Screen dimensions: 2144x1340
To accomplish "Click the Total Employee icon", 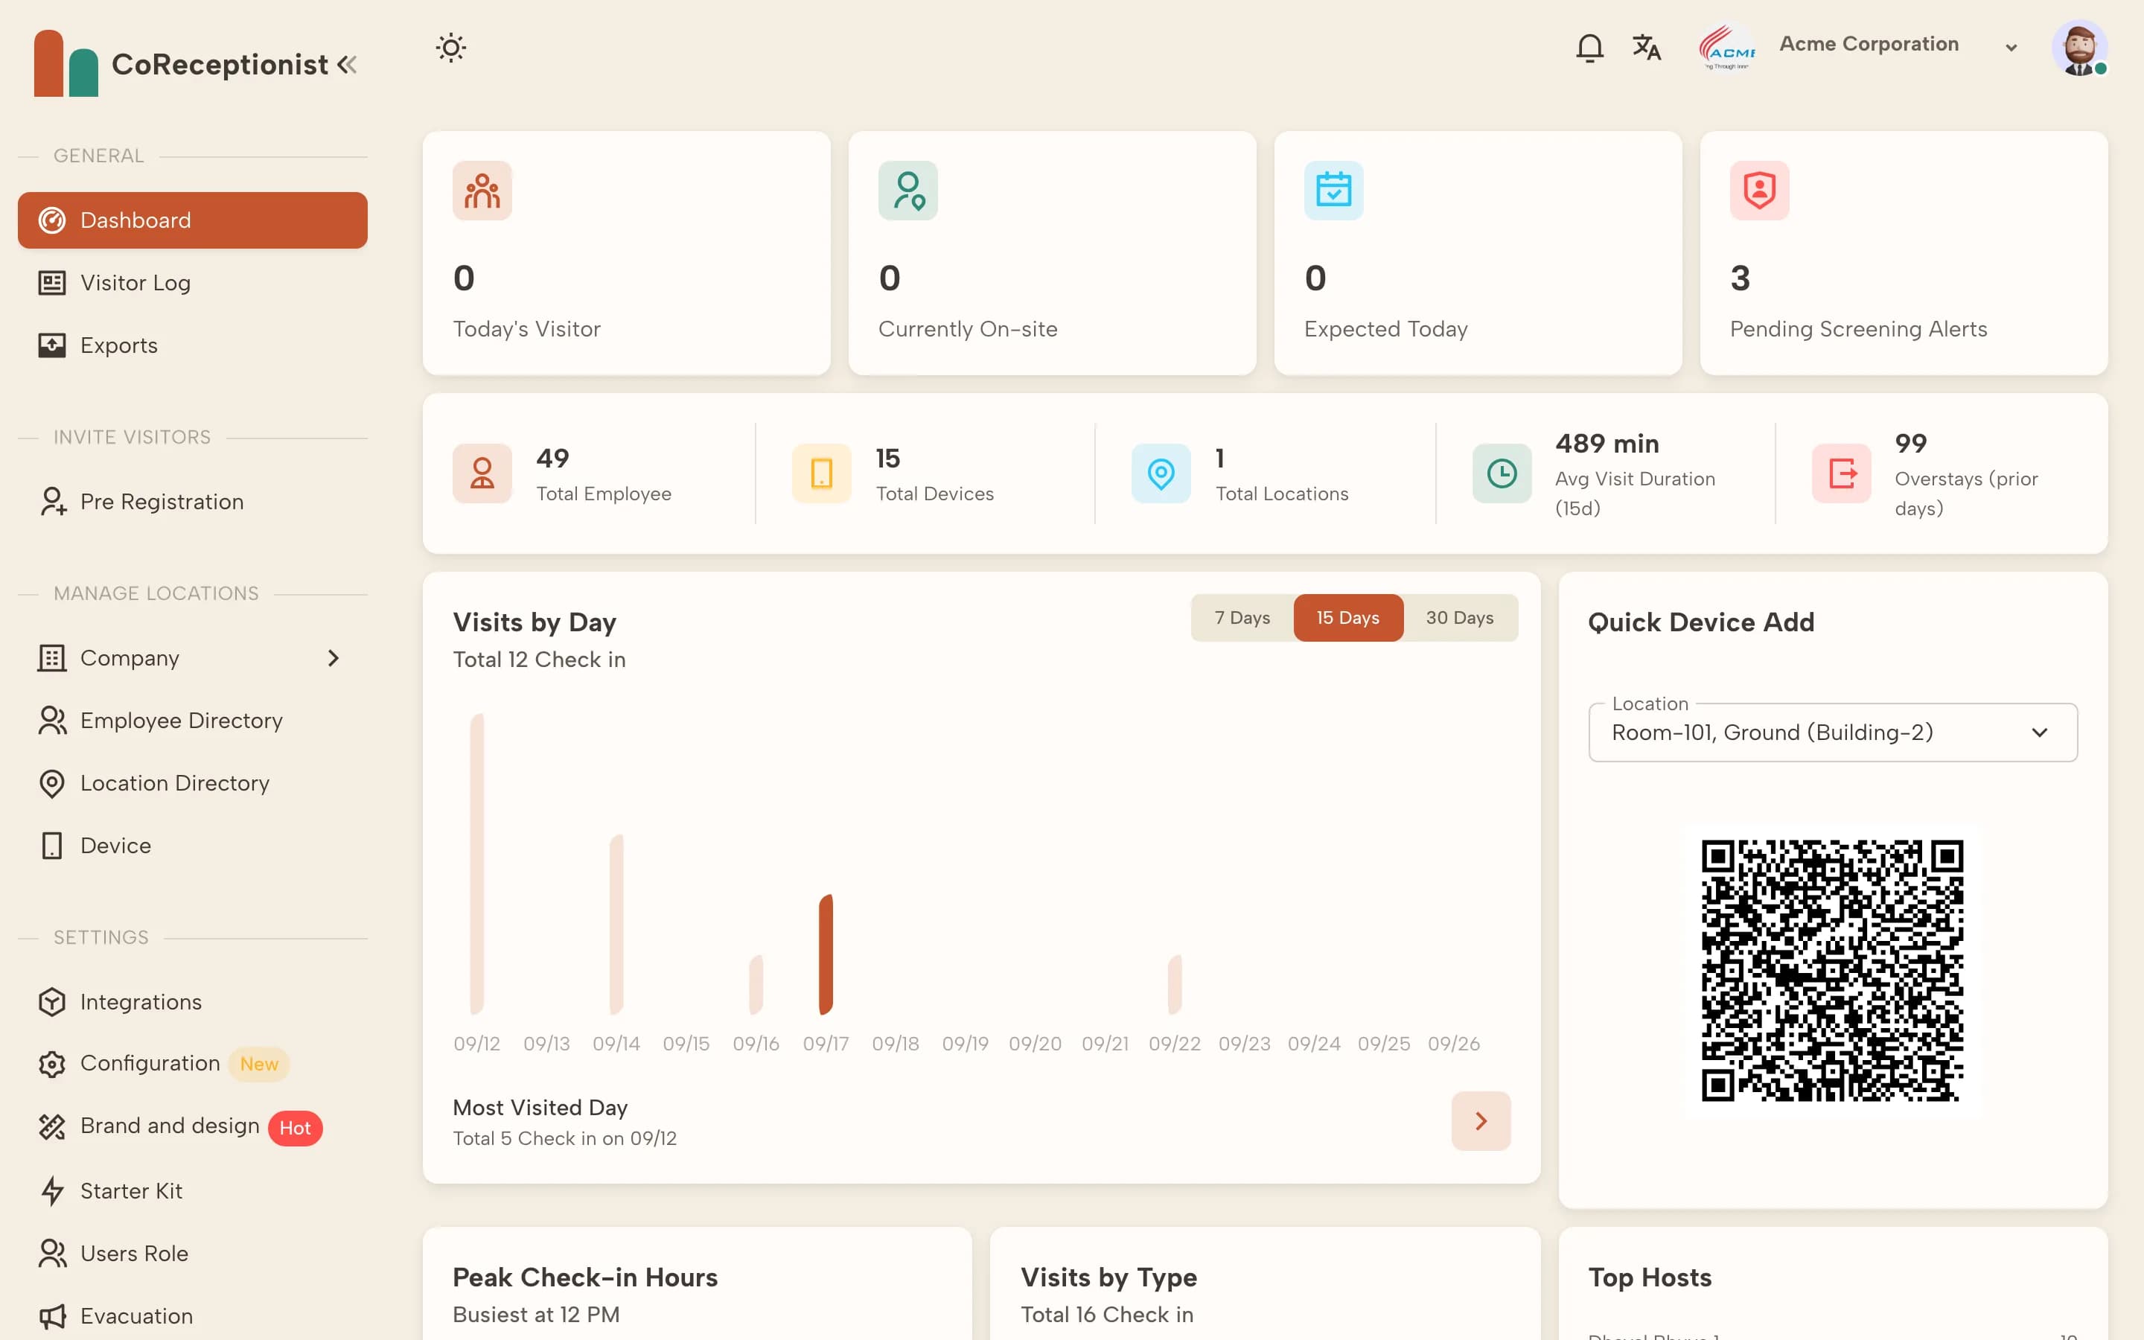I will (482, 473).
